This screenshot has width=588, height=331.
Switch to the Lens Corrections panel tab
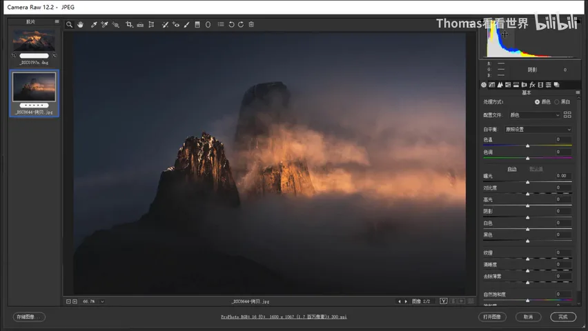coord(524,85)
